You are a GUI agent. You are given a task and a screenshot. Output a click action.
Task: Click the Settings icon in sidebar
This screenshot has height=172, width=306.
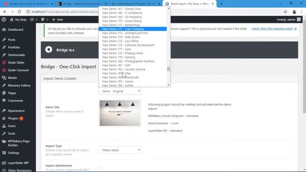[x=4, y=153]
